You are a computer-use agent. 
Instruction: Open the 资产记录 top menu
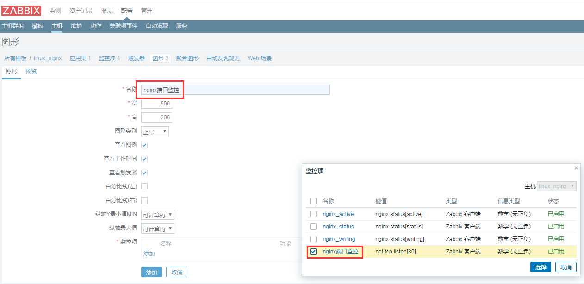(x=81, y=11)
